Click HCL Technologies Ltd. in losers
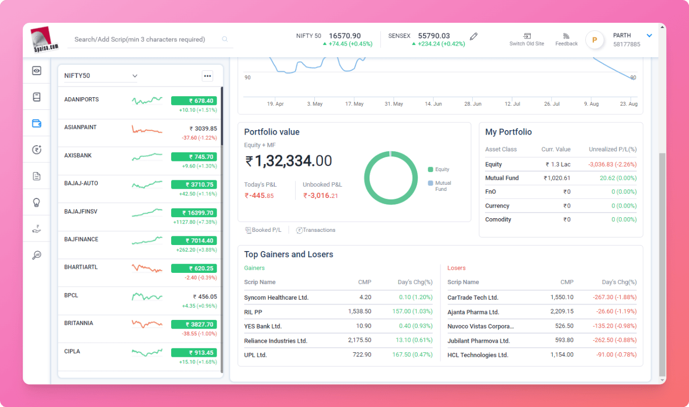 478,355
